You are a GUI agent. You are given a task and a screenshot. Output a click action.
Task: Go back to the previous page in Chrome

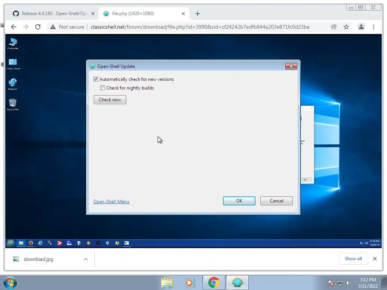coord(14,27)
